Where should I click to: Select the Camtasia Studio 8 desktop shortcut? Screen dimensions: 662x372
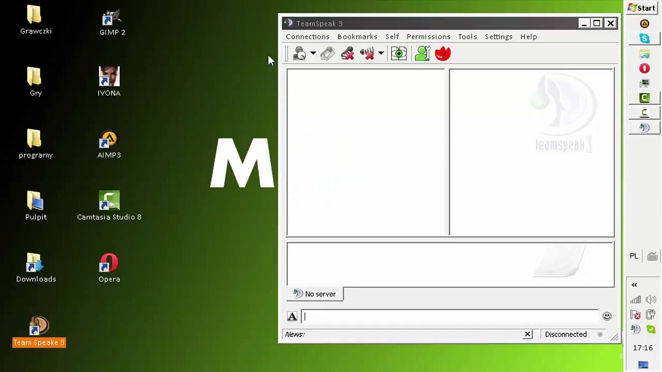(x=109, y=206)
